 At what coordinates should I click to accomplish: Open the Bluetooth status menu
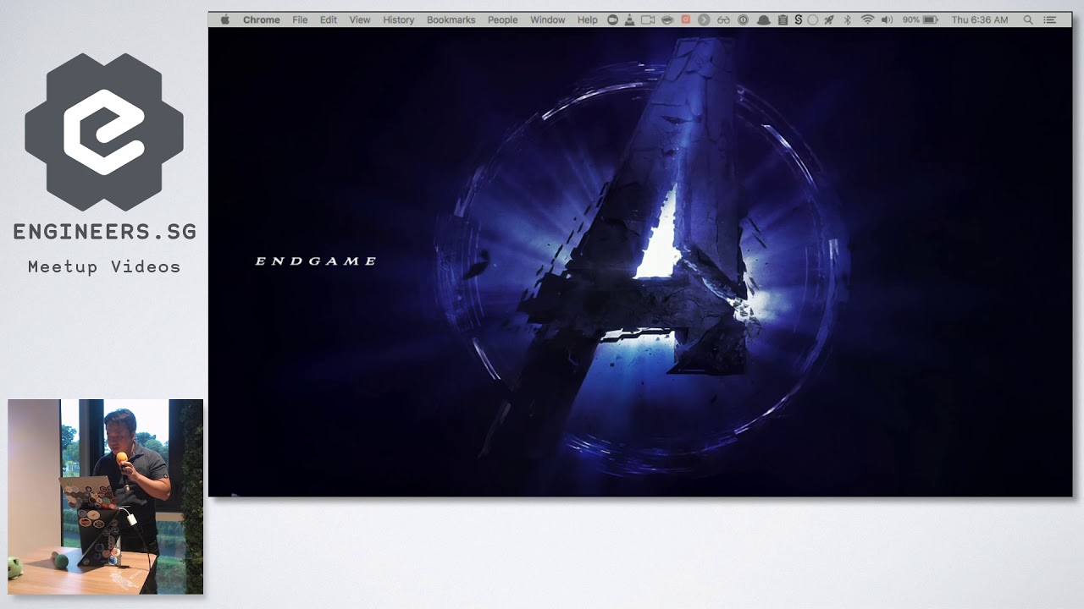(x=847, y=19)
